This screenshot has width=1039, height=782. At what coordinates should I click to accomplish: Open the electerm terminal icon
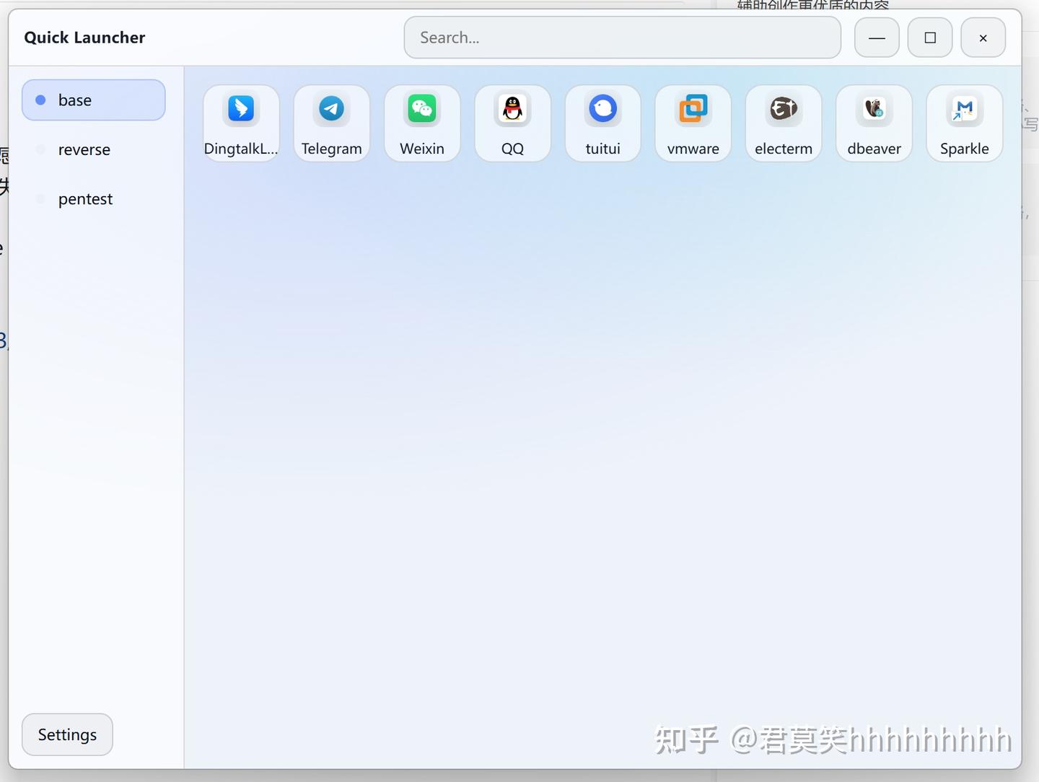pos(784,123)
